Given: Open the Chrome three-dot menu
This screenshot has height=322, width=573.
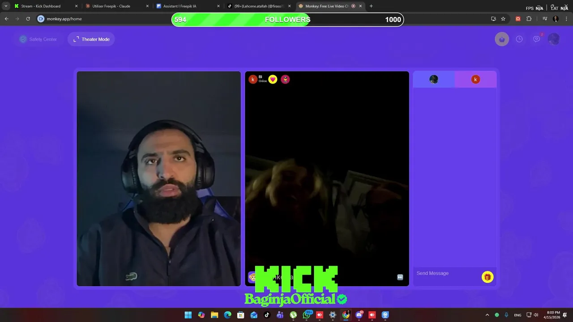Looking at the screenshot, I should 566,19.
